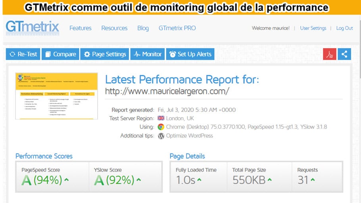Click the GTmetrix logo
The height and width of the screenshot is (203, 361).
[x=33, y=28]
